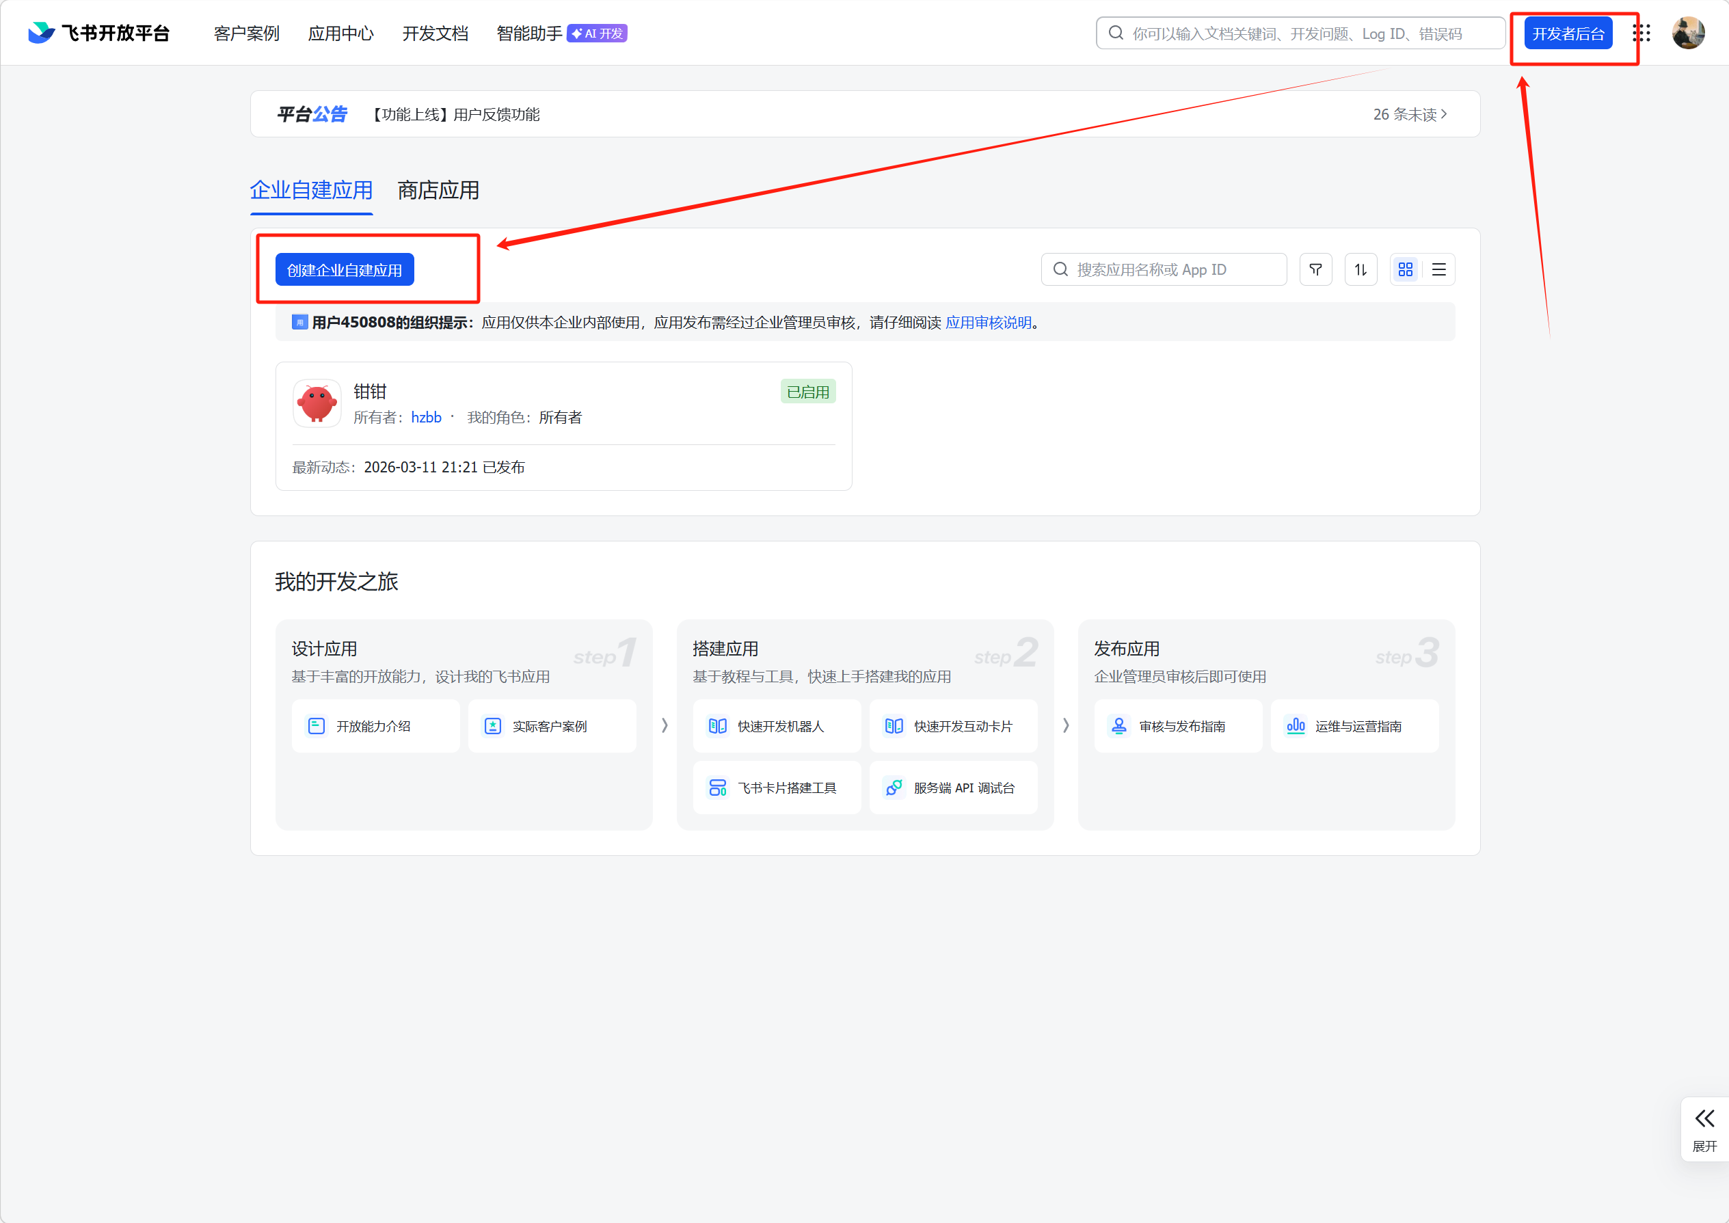This screenshot has width=1729, height=1223.
Task: Open the user avatar profile menu
Action: pyautogui.click(x=1687, y=33)
